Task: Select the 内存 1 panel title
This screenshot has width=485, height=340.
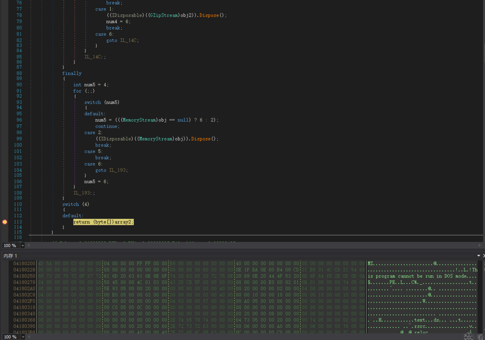Action: [11, 256]
